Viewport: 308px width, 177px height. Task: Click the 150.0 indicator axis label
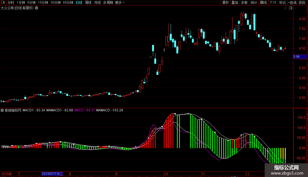coord(301,118)
